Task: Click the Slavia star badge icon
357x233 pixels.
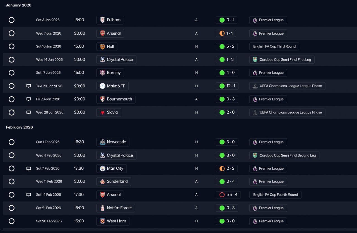Action: pyautogui.click(x=102, y=112)
